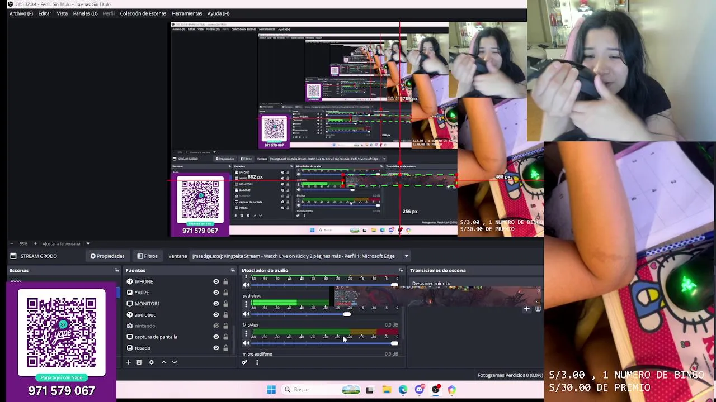Hide the YAPPE source
Screen dimensions: 716x402
coord(216,293)
